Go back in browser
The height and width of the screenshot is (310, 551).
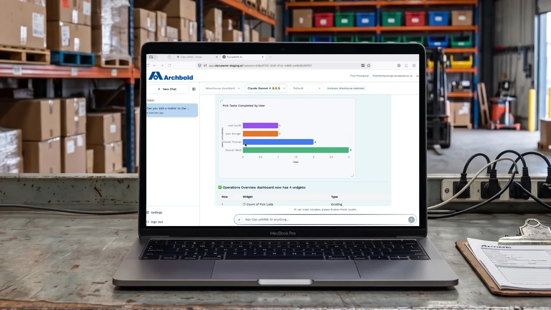[x=155, y=65]
